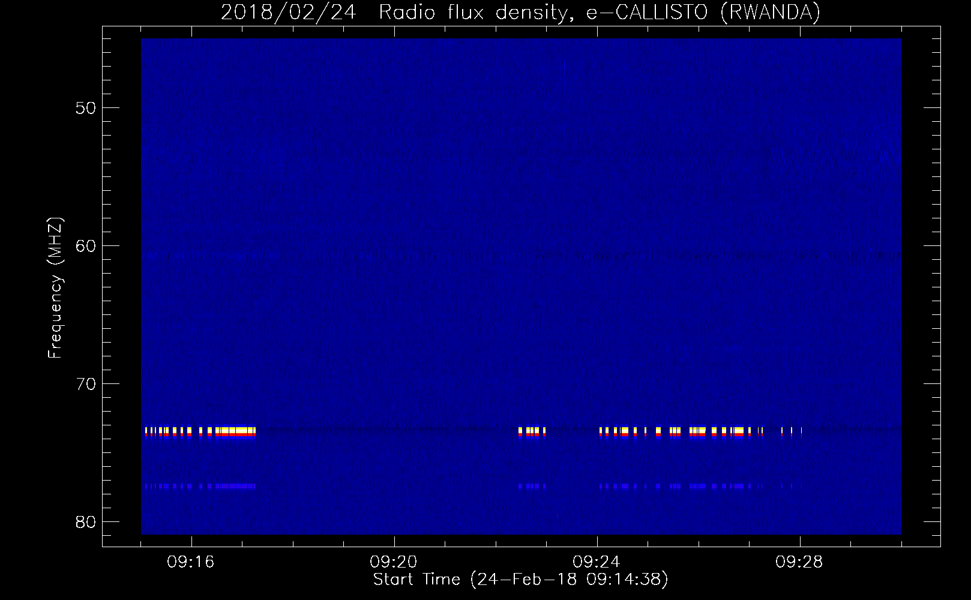Click the 09:24 time tick label
This screenshot has width=971, height=600.
click(597, 562)
